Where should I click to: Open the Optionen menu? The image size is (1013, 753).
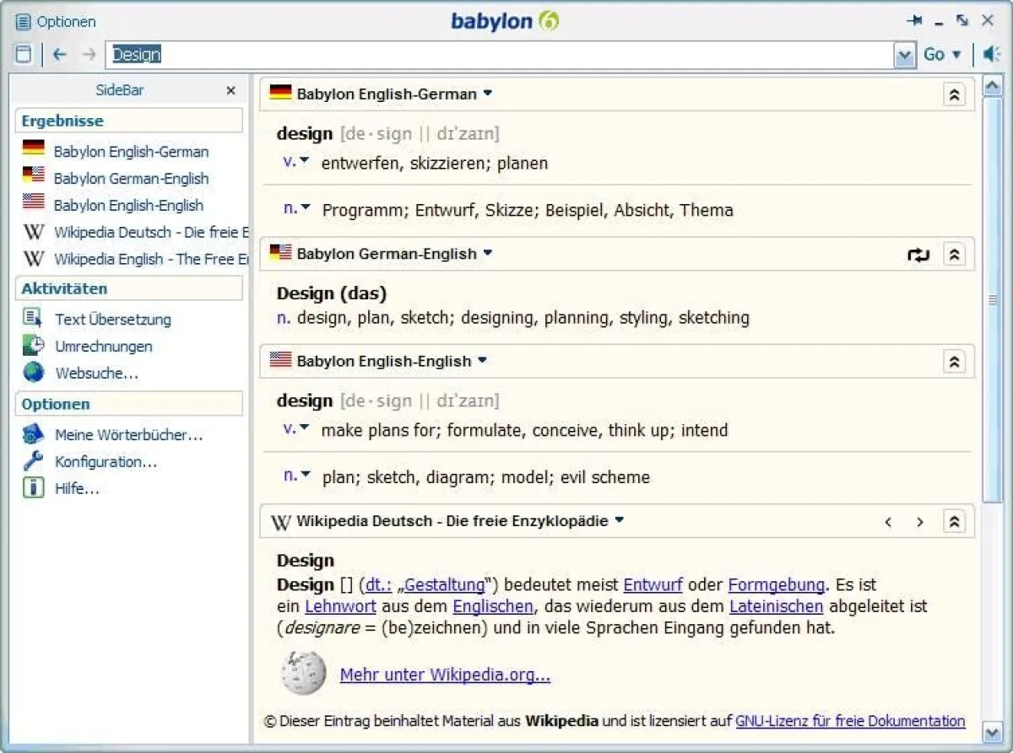click(54, 21)
